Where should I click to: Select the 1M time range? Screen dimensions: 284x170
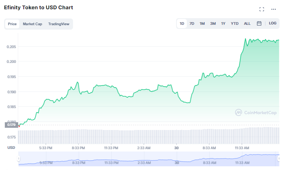(202, 23)
